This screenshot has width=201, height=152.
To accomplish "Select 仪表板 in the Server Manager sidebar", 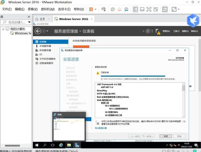I will (x=50, y=42).
